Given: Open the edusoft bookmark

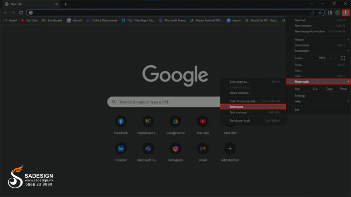Looking at the screenshot, I should (x=75, y=20).
